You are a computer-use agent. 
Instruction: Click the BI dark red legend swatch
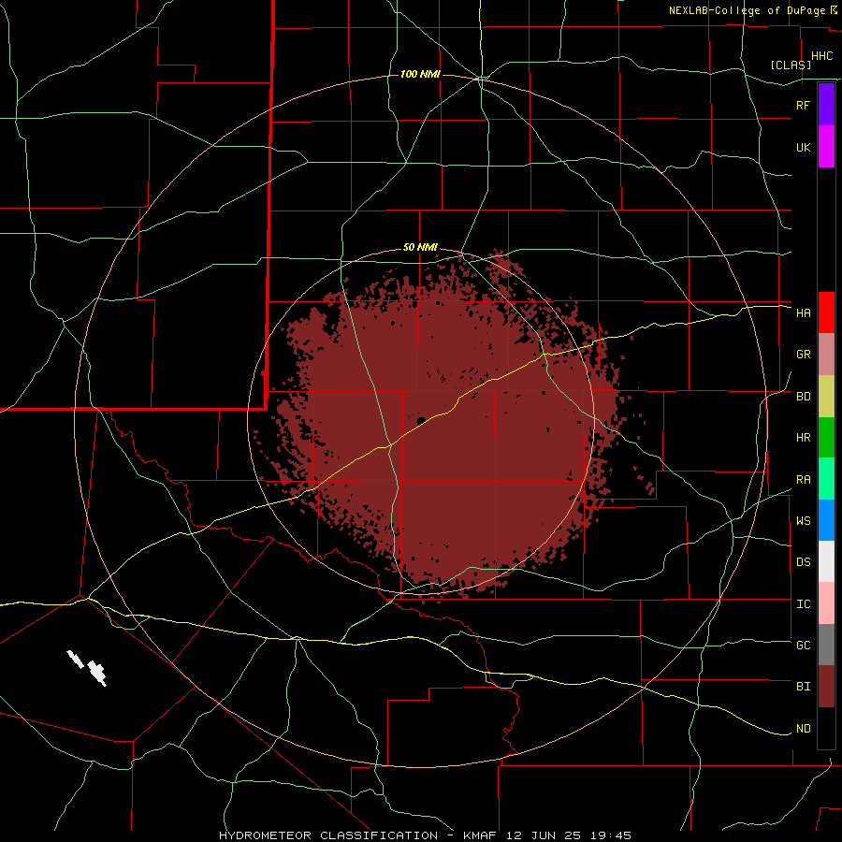[826, 687]
